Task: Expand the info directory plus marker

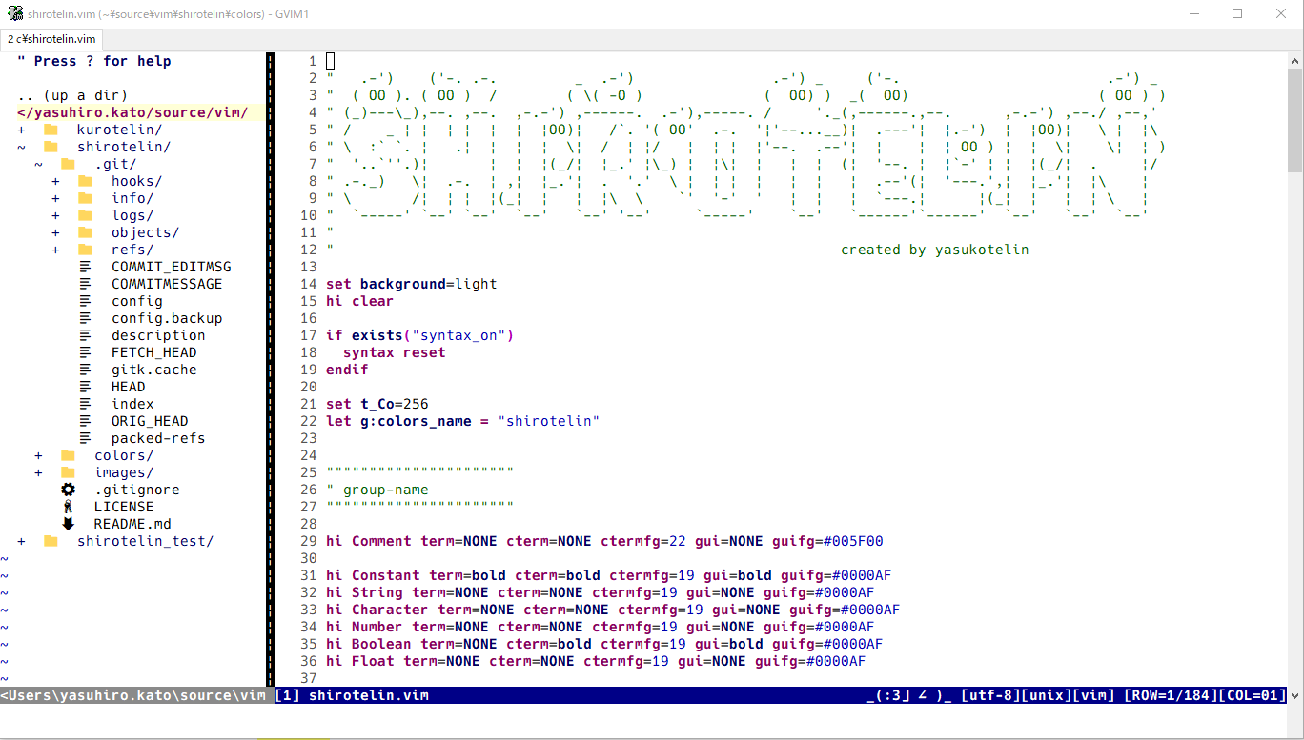Action: coord(55,198)
